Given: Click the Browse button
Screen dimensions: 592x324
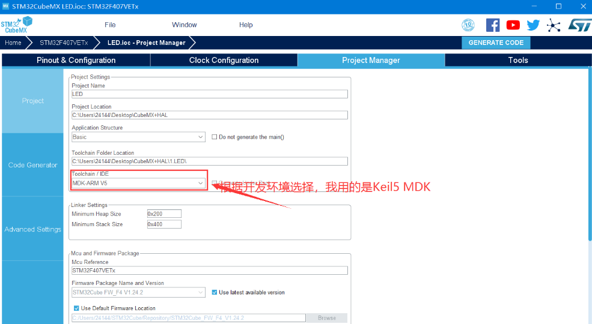Looking at the screenshot, I should point(327,318).
